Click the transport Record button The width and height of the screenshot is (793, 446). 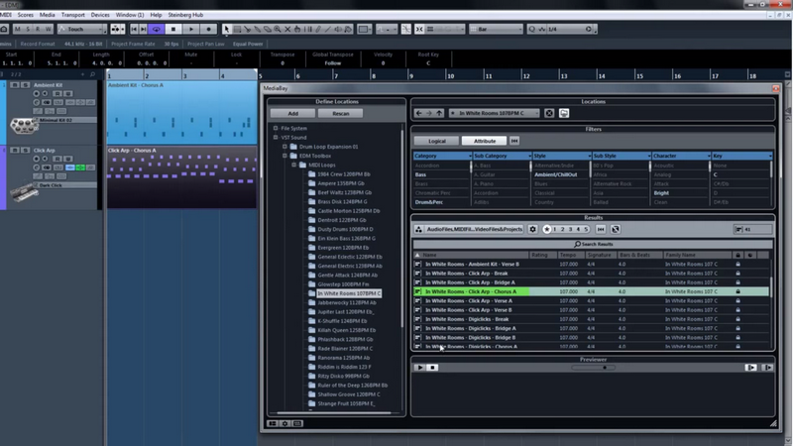click(x=208, y=30)
